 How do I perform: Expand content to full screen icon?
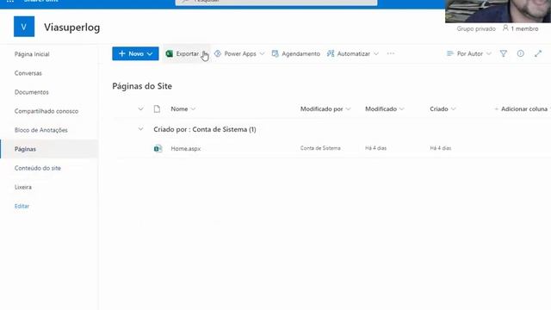point(538,53)
